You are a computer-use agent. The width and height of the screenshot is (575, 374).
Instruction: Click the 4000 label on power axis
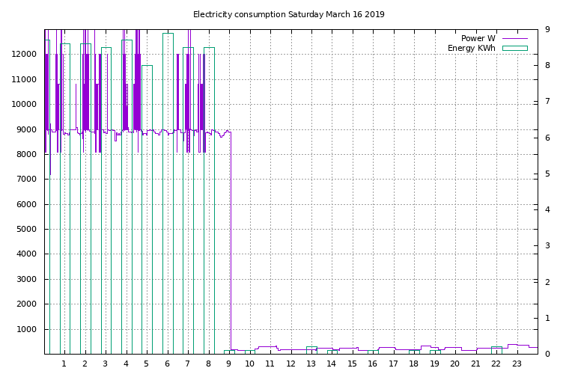click(27, 254)
